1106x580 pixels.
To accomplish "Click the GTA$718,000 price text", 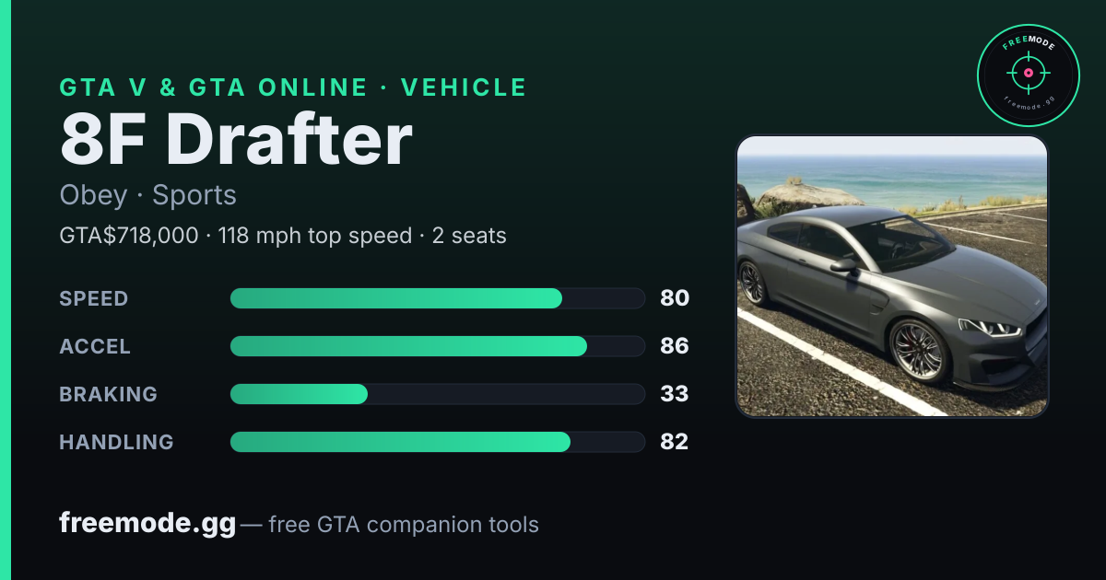I will click(129, 236).
